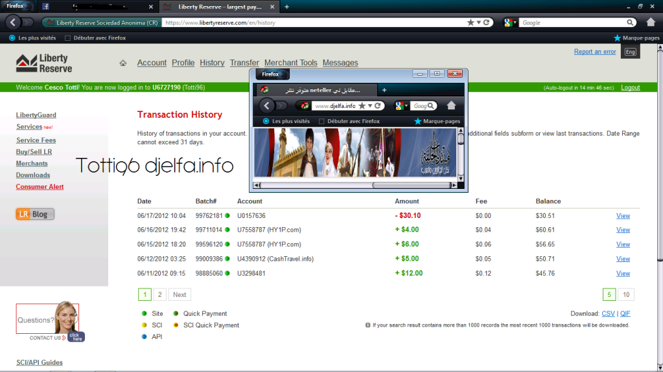The image size is (663, 372).
Task: Open SCI/API Guides link
Action: coord(40,363)
